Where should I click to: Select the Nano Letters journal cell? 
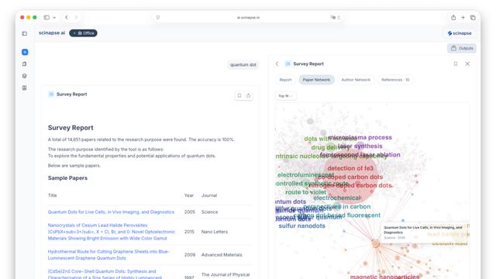[215, 232]
